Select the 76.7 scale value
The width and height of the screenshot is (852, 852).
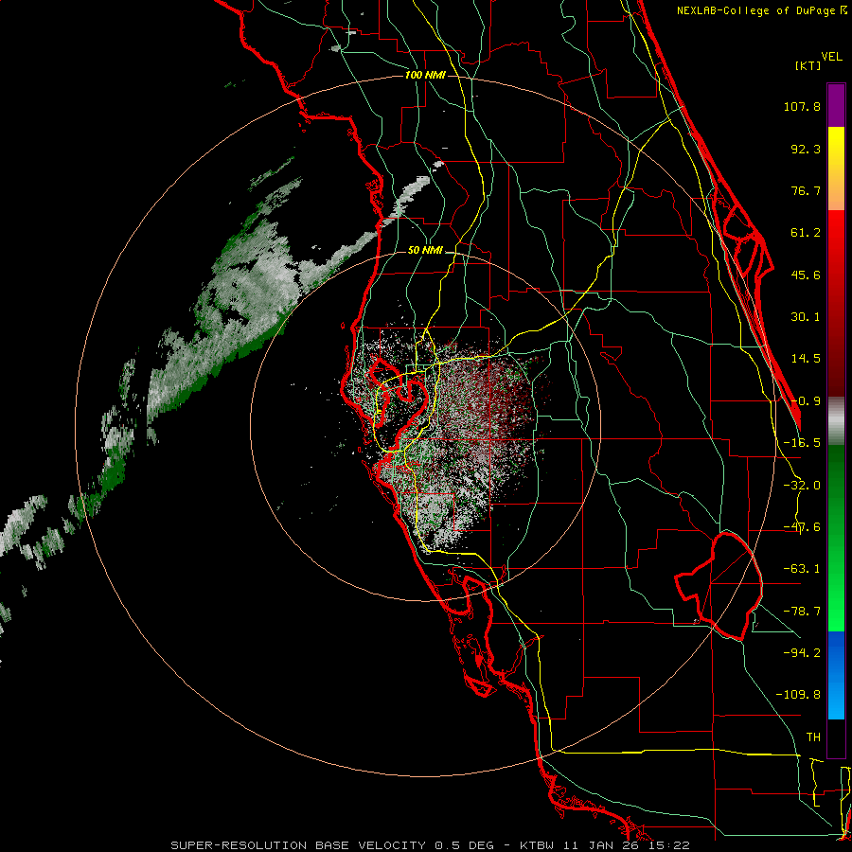click(x=806, y=190)
